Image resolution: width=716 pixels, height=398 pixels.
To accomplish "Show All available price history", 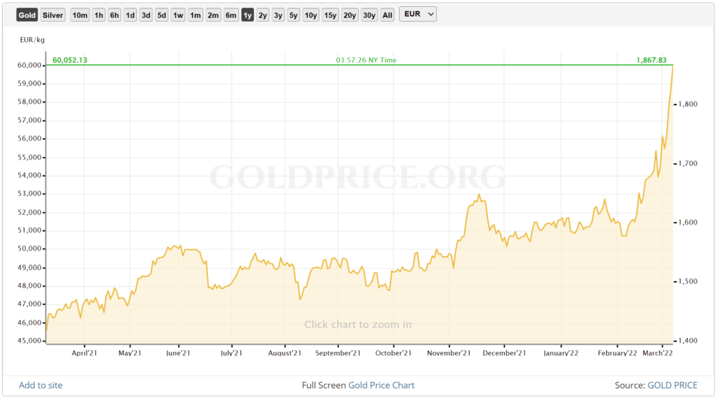I will click(x=387, y=15).
